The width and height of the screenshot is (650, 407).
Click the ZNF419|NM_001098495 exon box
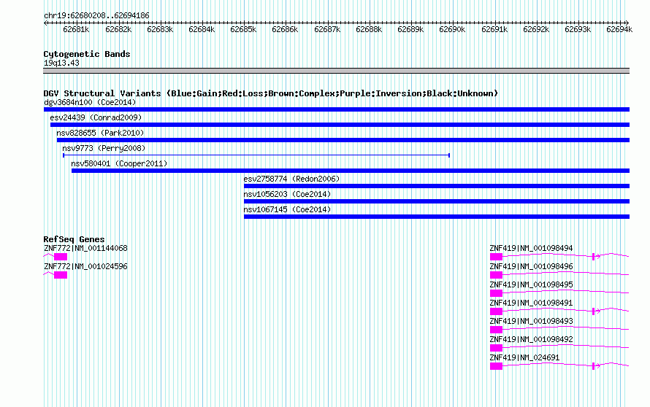tap(496, 293)
